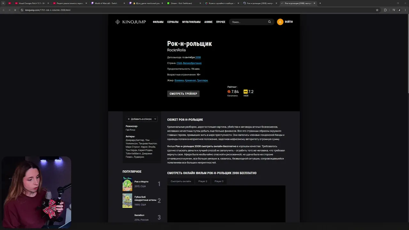Open the Губка Боб квадратные штаны title link
Viewport: 409px width, 230px height.
tap(145, 198)
